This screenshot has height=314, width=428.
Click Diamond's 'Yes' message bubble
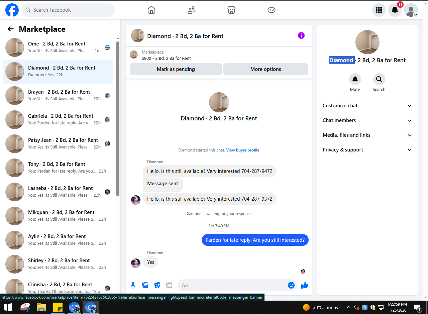tap(151, 262)
